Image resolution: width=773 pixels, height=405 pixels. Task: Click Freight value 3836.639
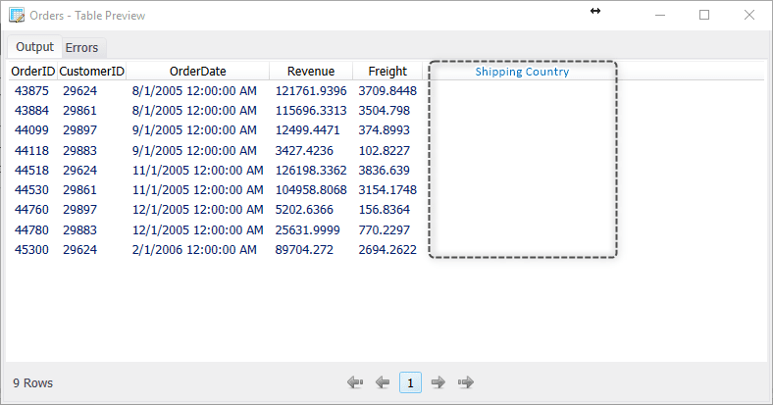384,171
